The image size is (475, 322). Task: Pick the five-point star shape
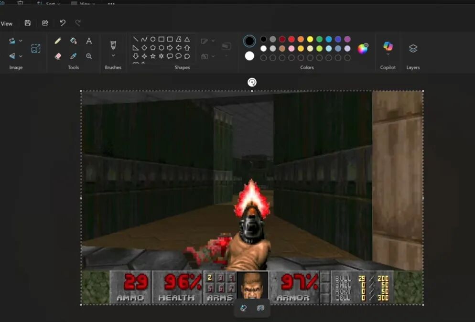pos(153,56)
